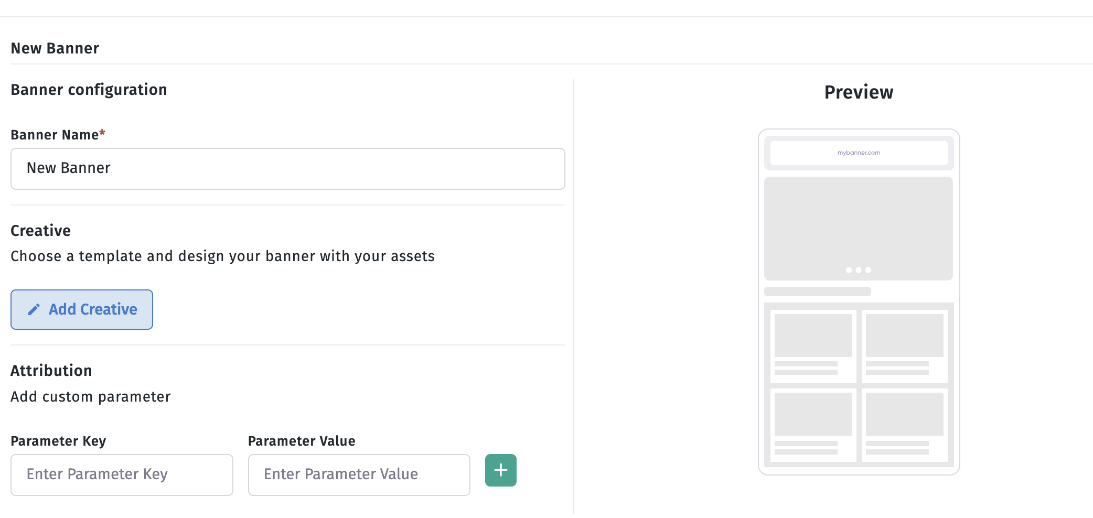The height and width of the screenshot is (518, 1093).
Task: Click the pencil icon on Add Creative
Action: [34, 309]
